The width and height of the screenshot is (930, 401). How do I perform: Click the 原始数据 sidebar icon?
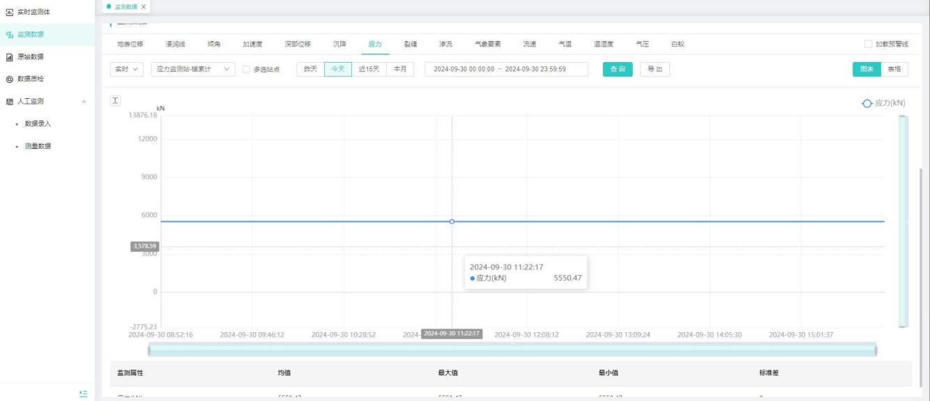click(10, 56)
